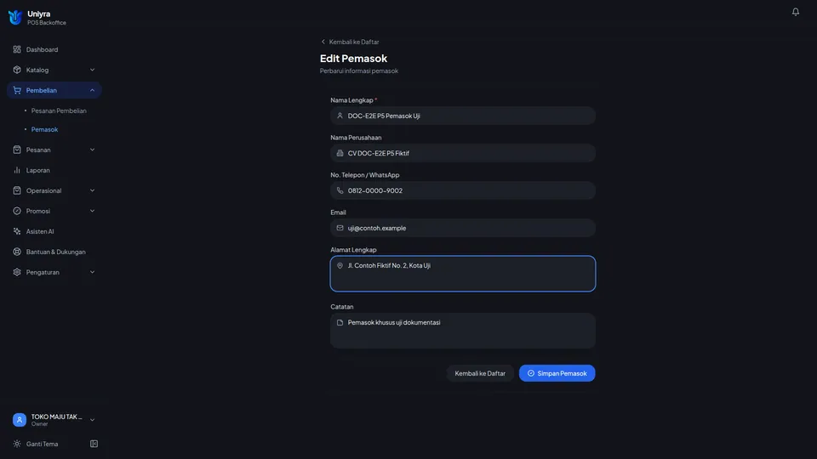This screenshot has height=459, width=817.
Task: Click person icon in Nama Lengkap field
Action: (x=340, y=116)
